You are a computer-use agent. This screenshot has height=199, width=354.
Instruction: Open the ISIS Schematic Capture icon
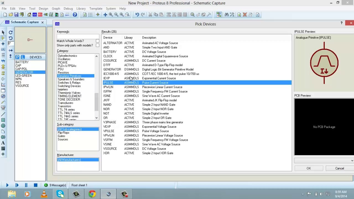[x=35, y=15]
